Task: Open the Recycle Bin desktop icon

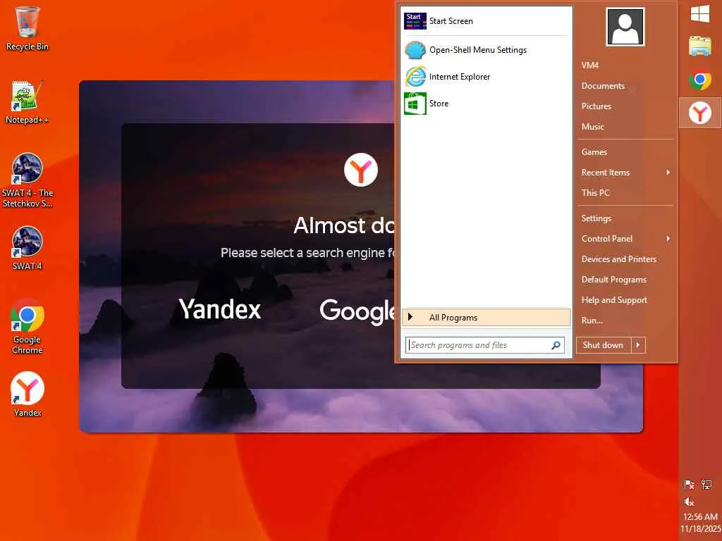Action: (27, 28)
